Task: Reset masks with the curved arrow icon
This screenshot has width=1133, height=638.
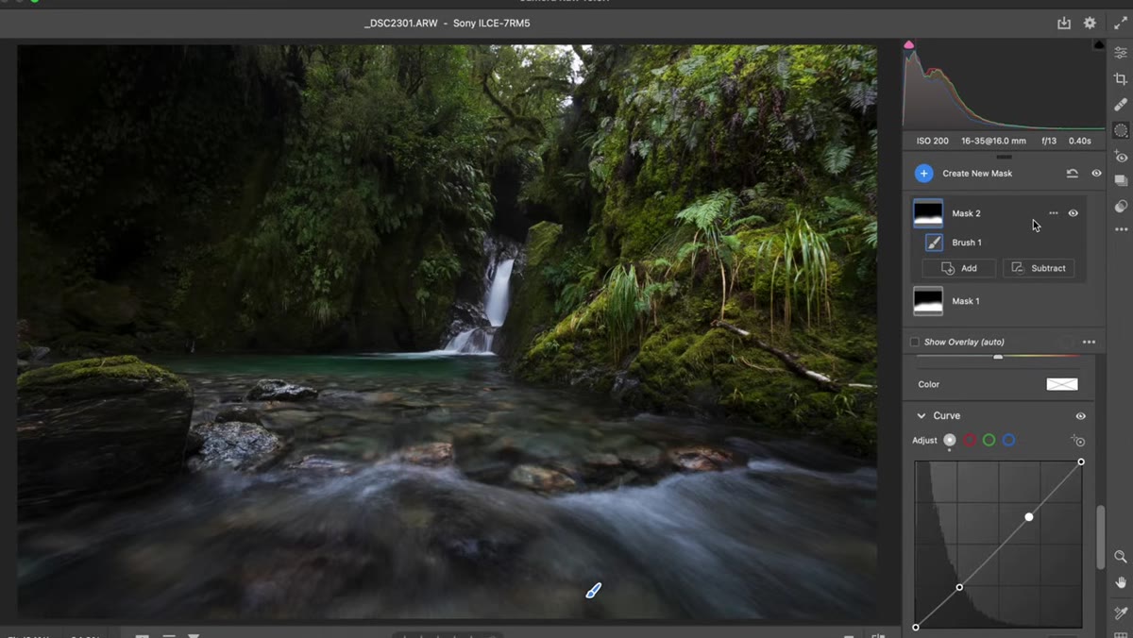Action: click(1072, 174)
